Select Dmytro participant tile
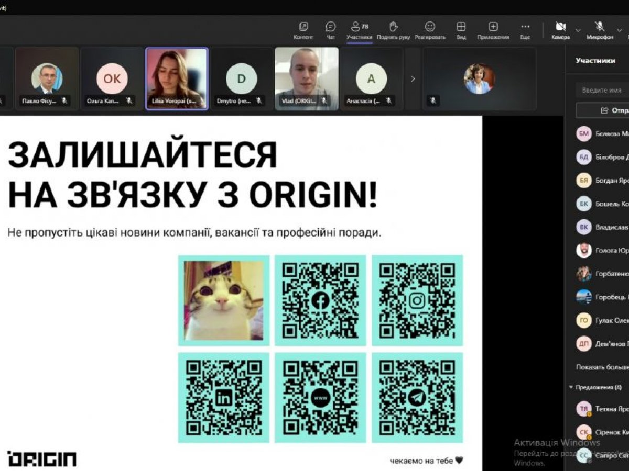 click(241, 79)
